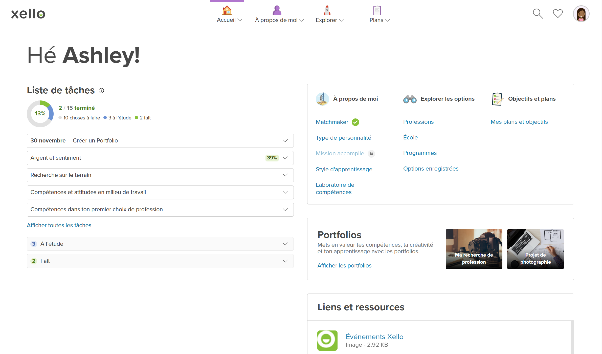Click the green Matchmaker completed checkmark
602x354 pixels.
click(x=355, y=122)
